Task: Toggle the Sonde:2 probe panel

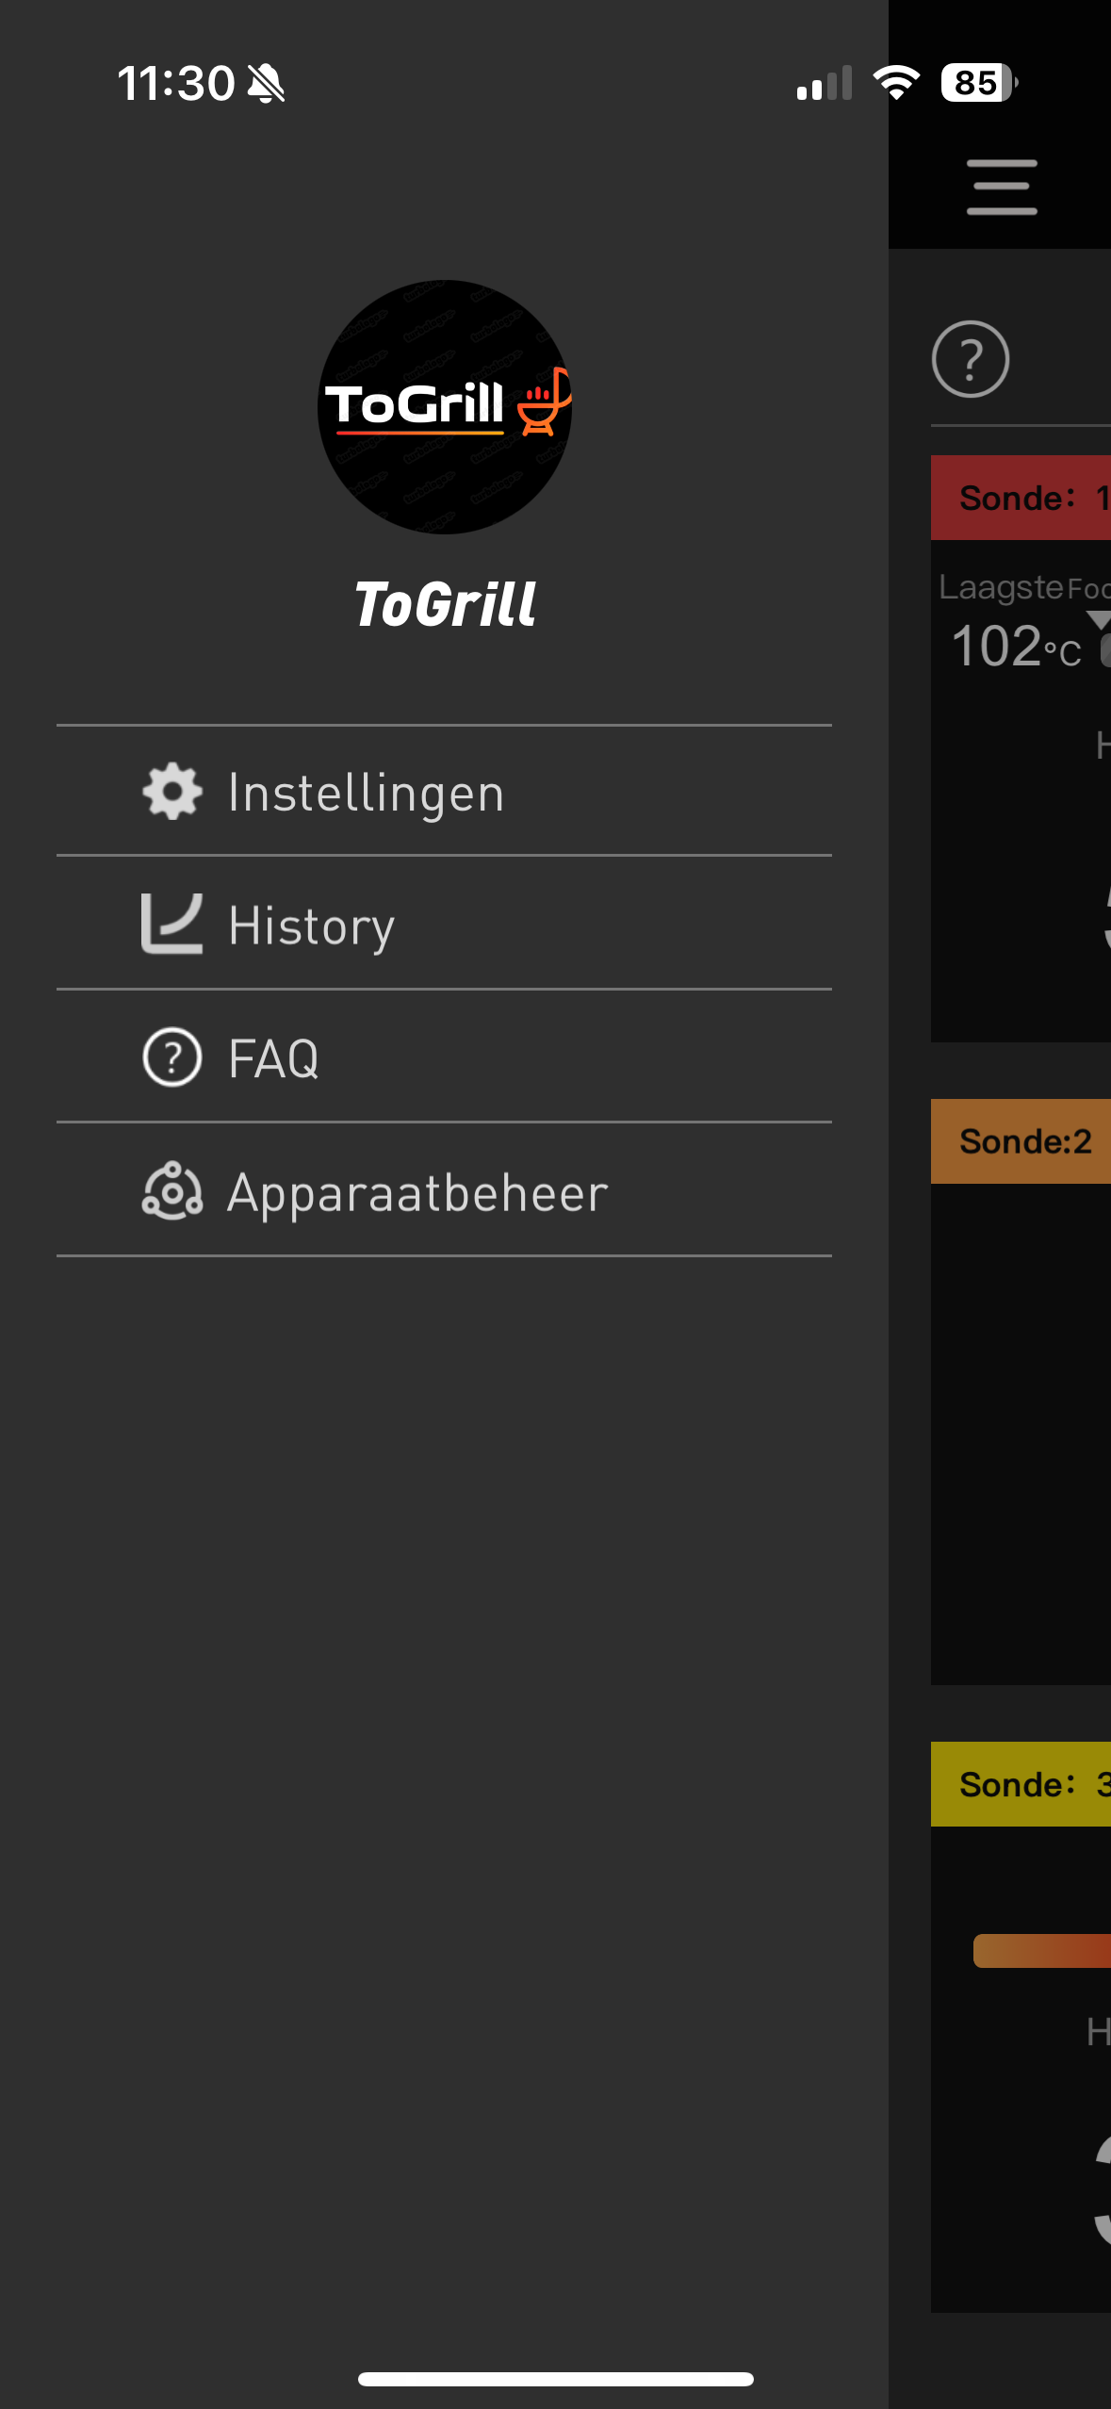Action: (1027, 1141)
